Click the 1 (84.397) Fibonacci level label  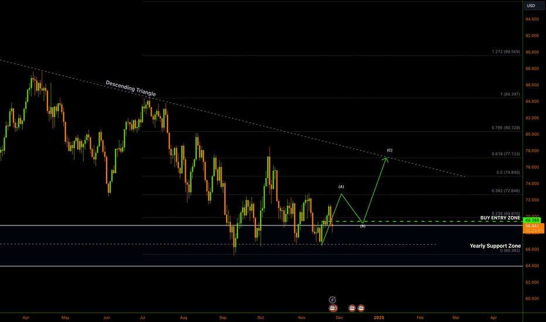coord(510,94)
